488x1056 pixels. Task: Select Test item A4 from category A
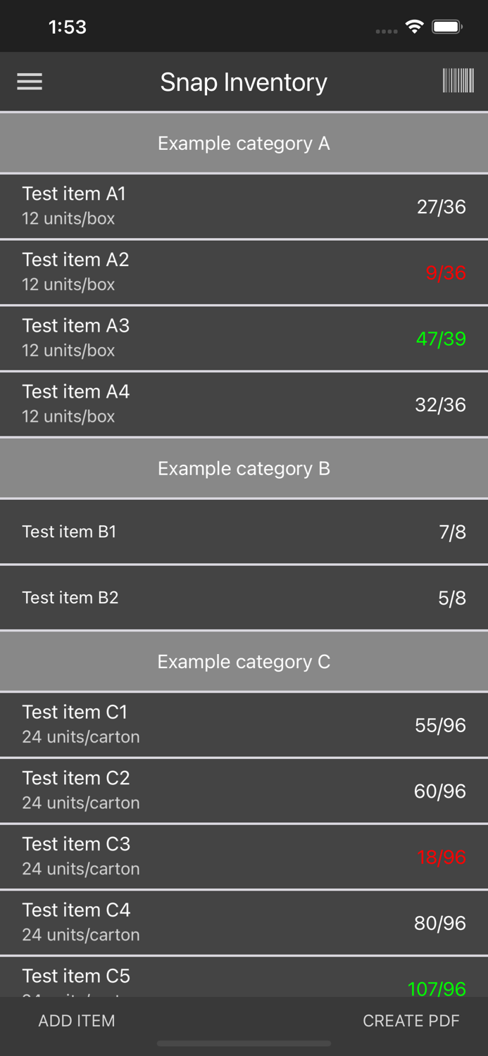coord(244,403)
